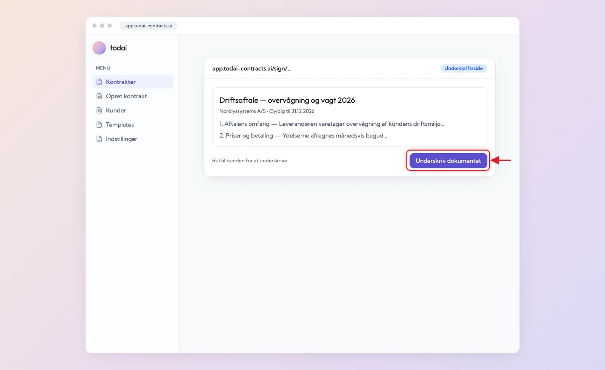Viewport: 605px width, 370px height.
Task: Click clause 2 Priser og betaling text
Action: [303, 136]
